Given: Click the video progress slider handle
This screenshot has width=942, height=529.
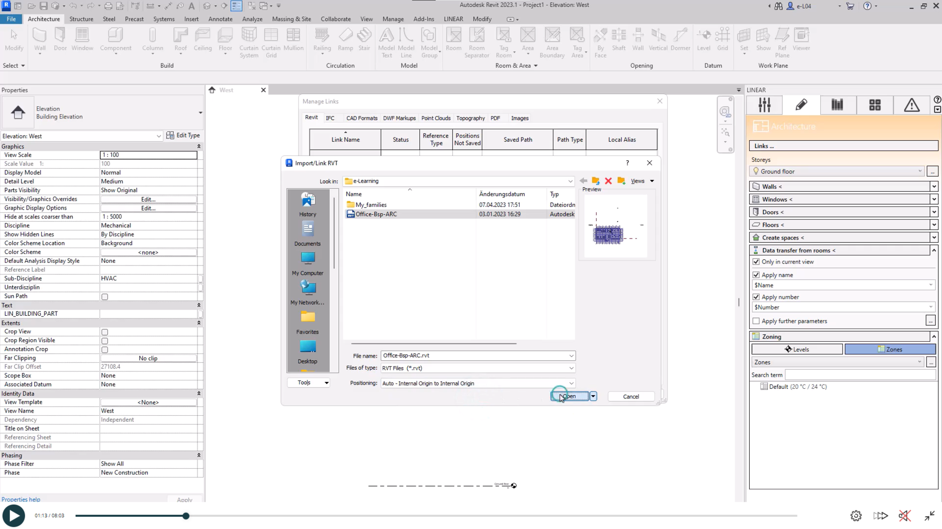Looking at the screenshot, I should coord(186,516).
